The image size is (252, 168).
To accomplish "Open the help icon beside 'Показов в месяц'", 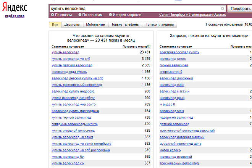I will (149, 46).
